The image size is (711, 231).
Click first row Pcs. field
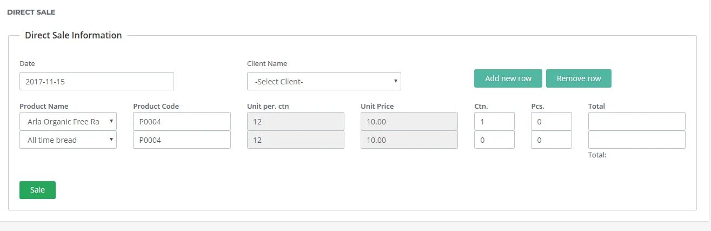point(551,121)
